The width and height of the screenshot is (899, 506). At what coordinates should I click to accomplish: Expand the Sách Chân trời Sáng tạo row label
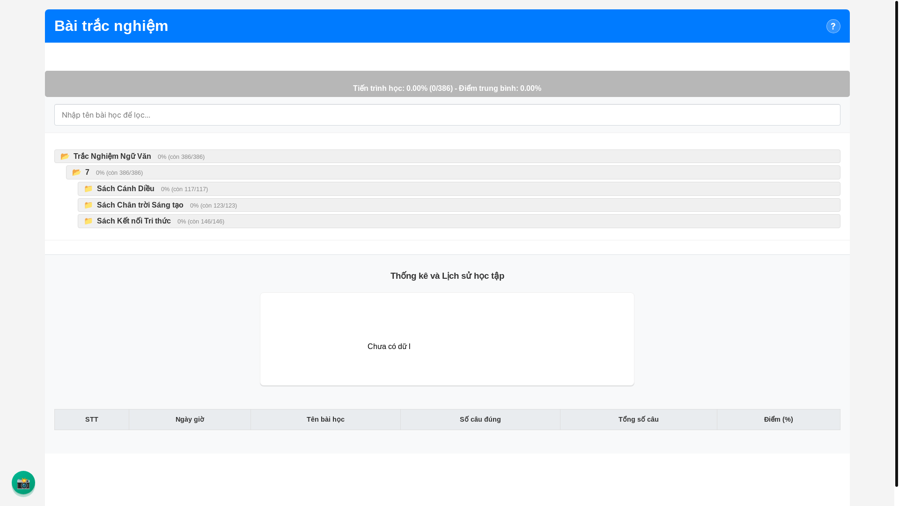[140, 205]
